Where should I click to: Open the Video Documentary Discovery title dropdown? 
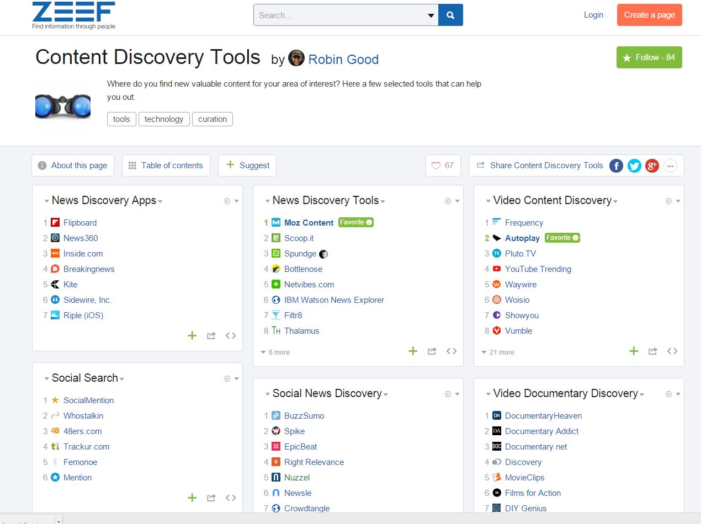pos(642,394)
